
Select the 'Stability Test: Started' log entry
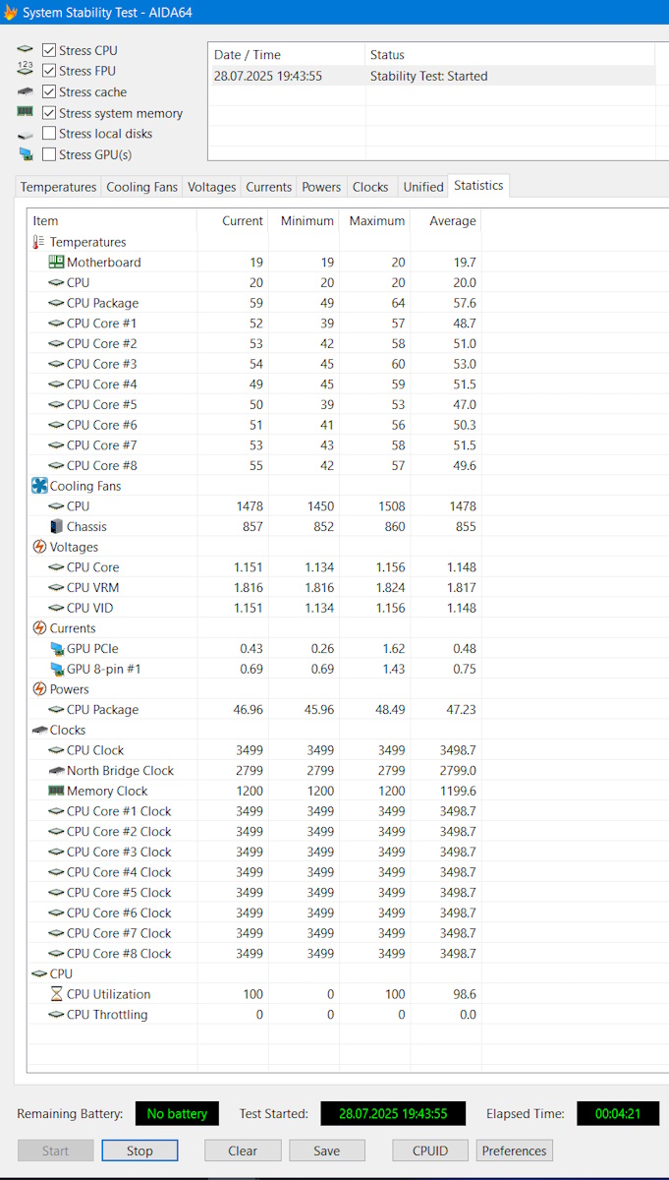point(431,76)
